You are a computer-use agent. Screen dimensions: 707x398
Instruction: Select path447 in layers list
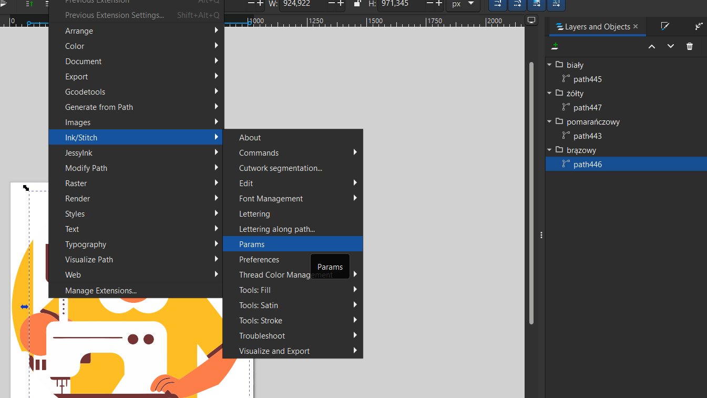point(626,108)
